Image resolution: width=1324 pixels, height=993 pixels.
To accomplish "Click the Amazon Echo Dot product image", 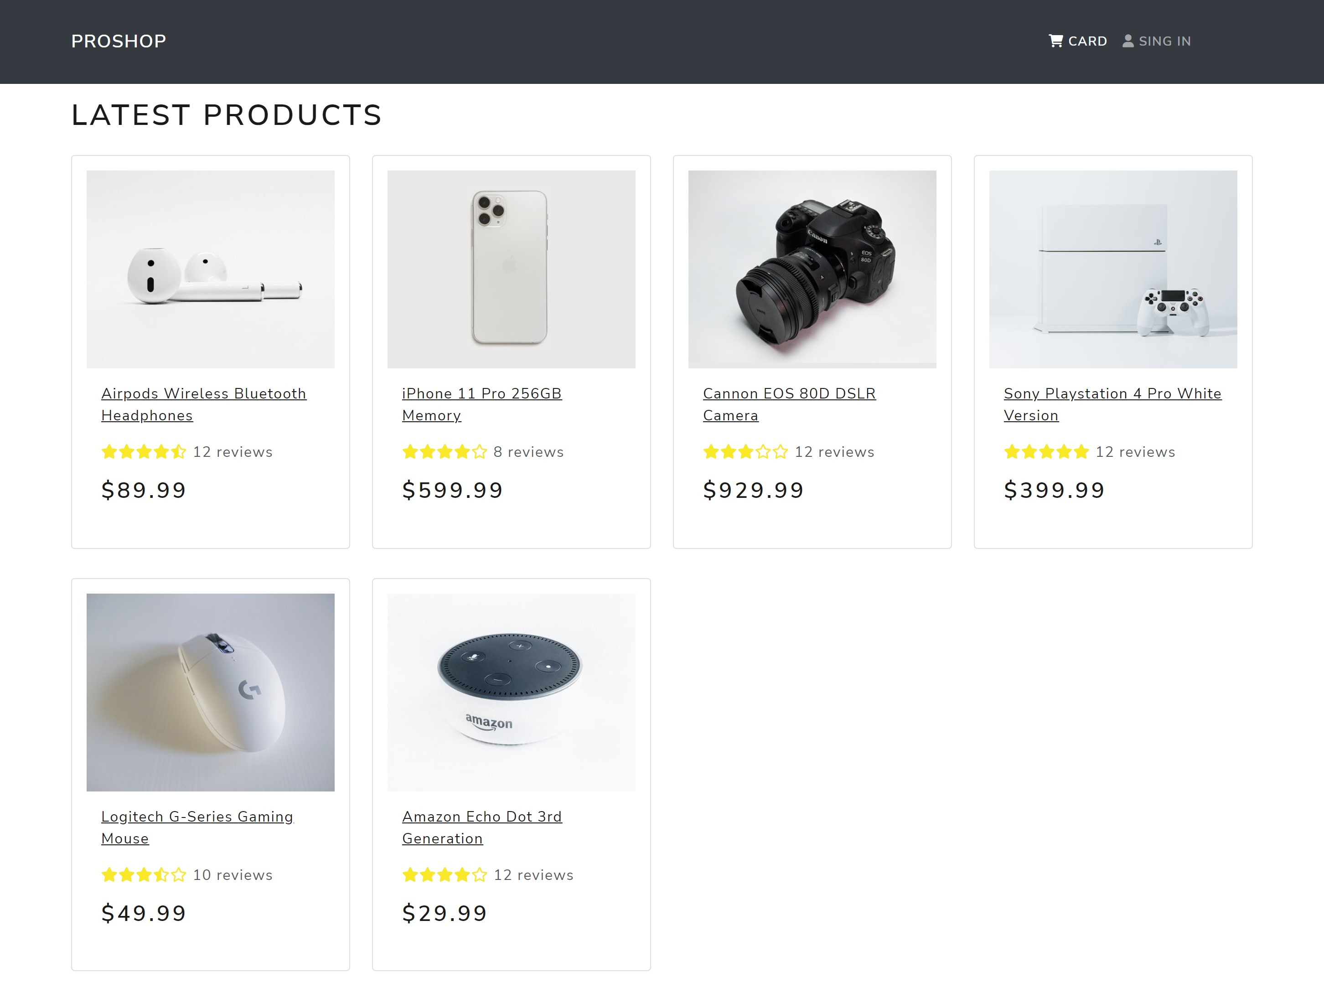I will [x=511, y=692].
